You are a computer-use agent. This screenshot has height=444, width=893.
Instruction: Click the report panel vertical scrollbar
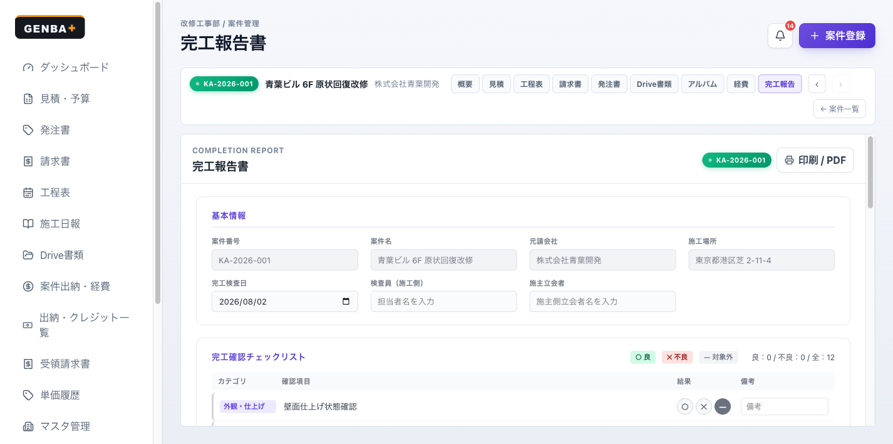870,172
